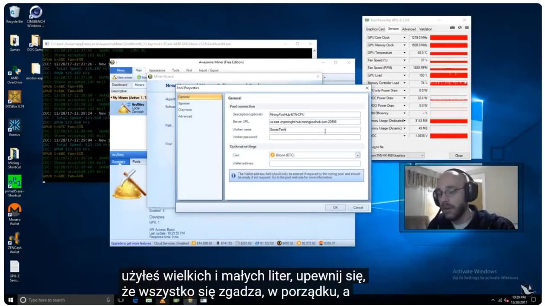Open the Recycle Bin desktop icon
This screenshot has width=545, height=306.
coord(14,14)
